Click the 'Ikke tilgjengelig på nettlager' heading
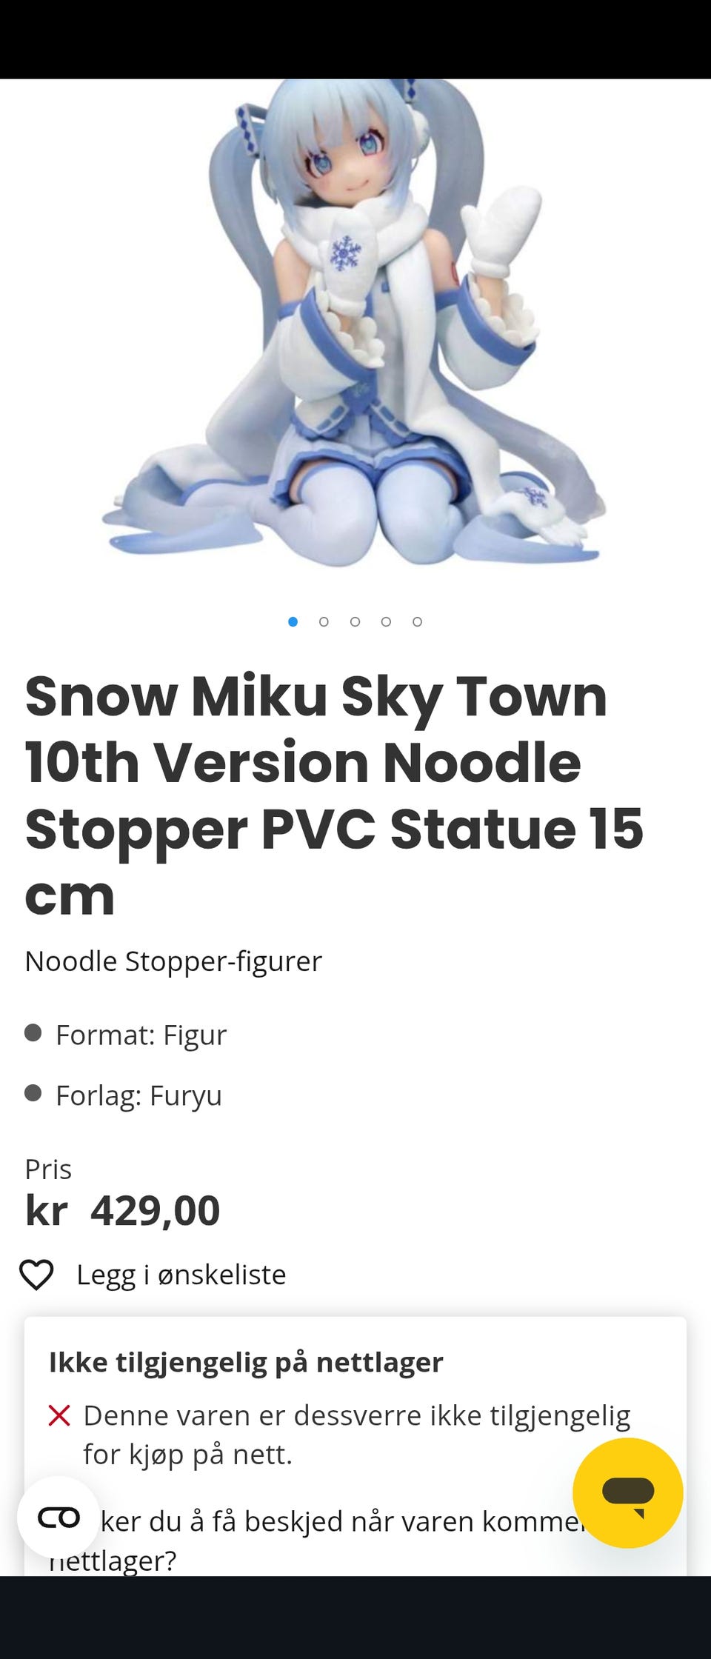 [x=246, y=1362]
